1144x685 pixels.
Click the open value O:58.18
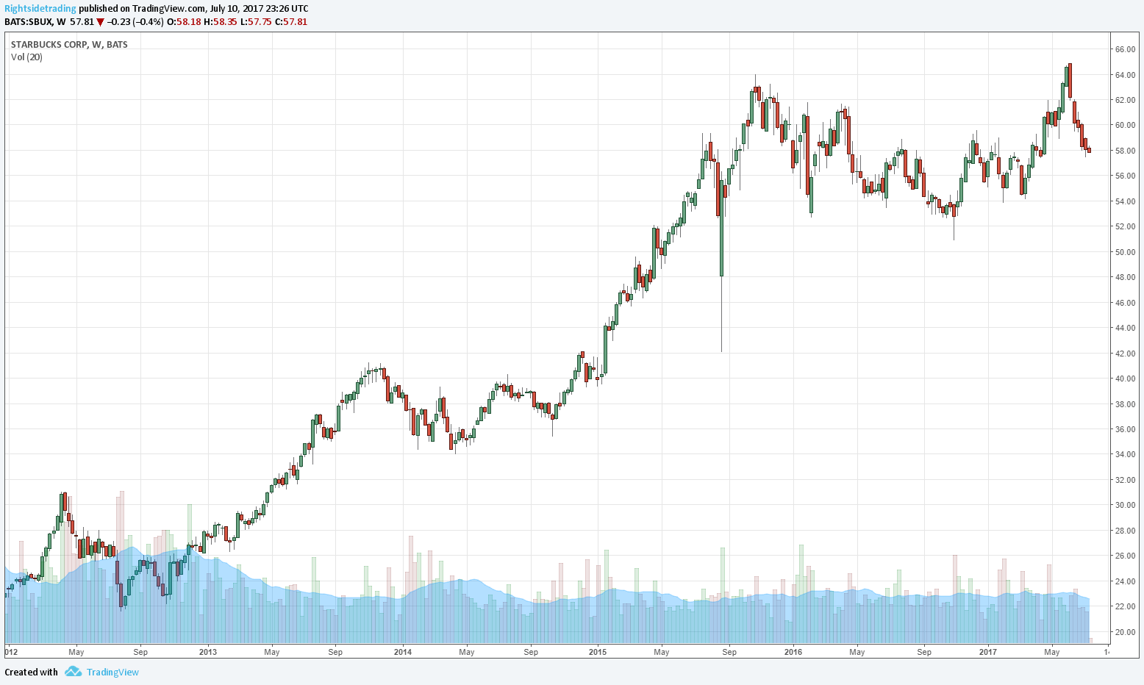[x=185, y=21]
